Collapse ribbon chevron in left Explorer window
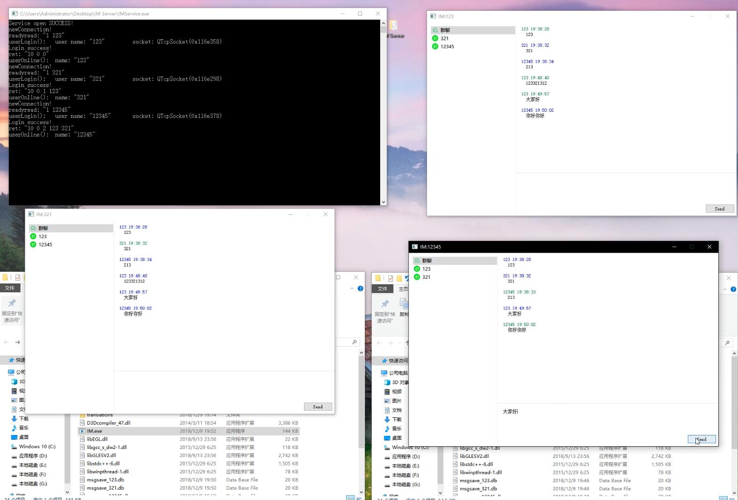The image size is (738, 500). click(x=352, y=289)
